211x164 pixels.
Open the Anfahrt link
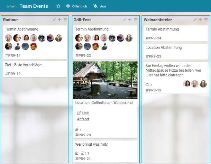click(83, 119)
